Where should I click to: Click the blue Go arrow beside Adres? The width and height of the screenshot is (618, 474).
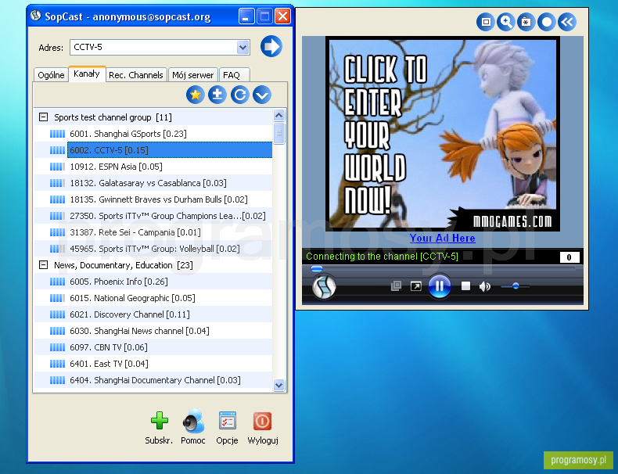coord(271,46)
